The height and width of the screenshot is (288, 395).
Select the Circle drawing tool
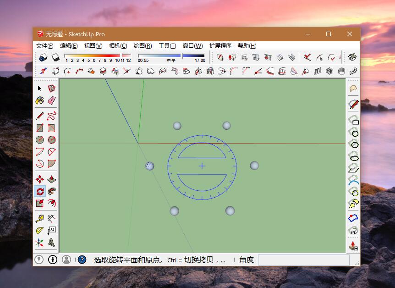(x=39, y=140)
